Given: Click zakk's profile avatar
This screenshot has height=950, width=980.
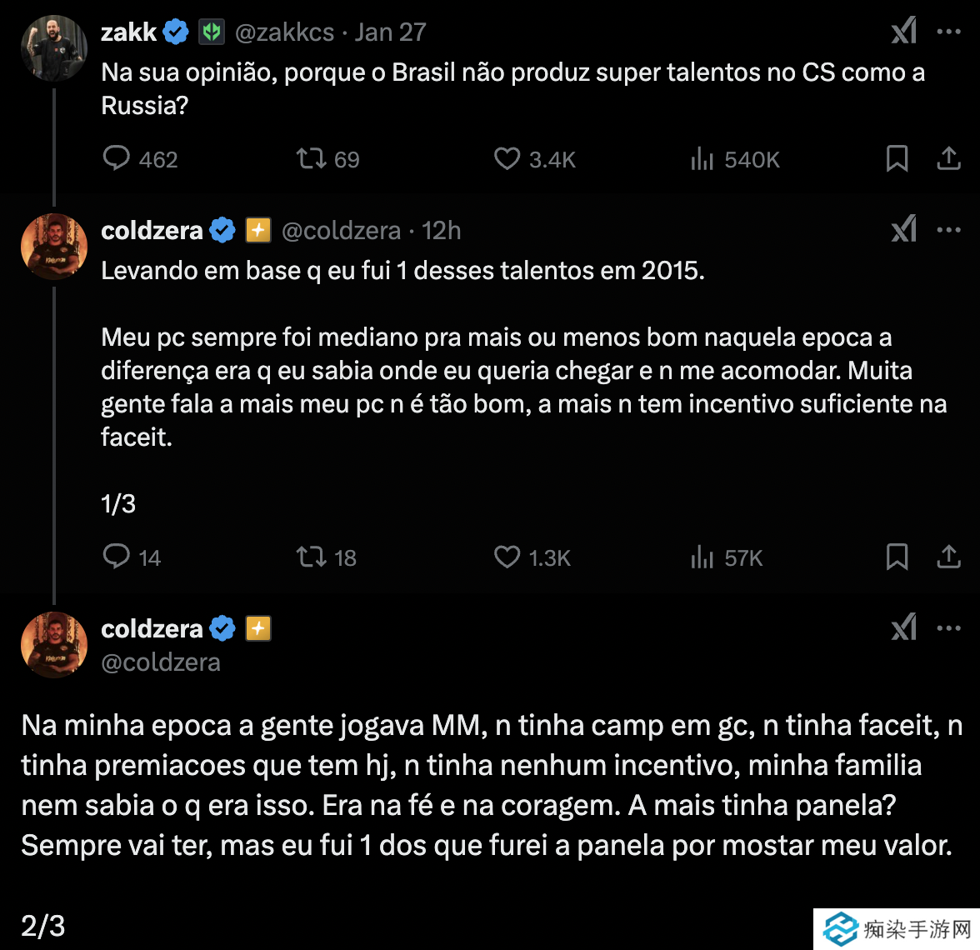Looking at the screenshot, I should (54, 47).
